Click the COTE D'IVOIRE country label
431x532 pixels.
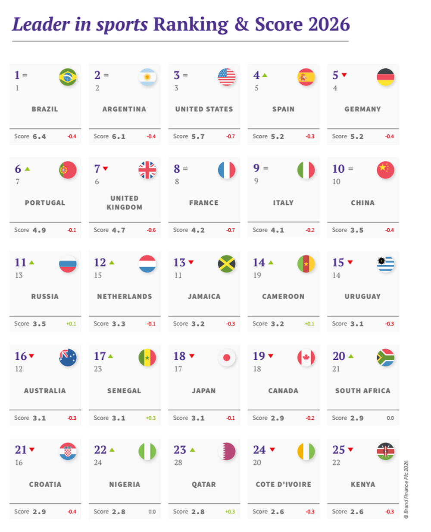tap(283, 484)
